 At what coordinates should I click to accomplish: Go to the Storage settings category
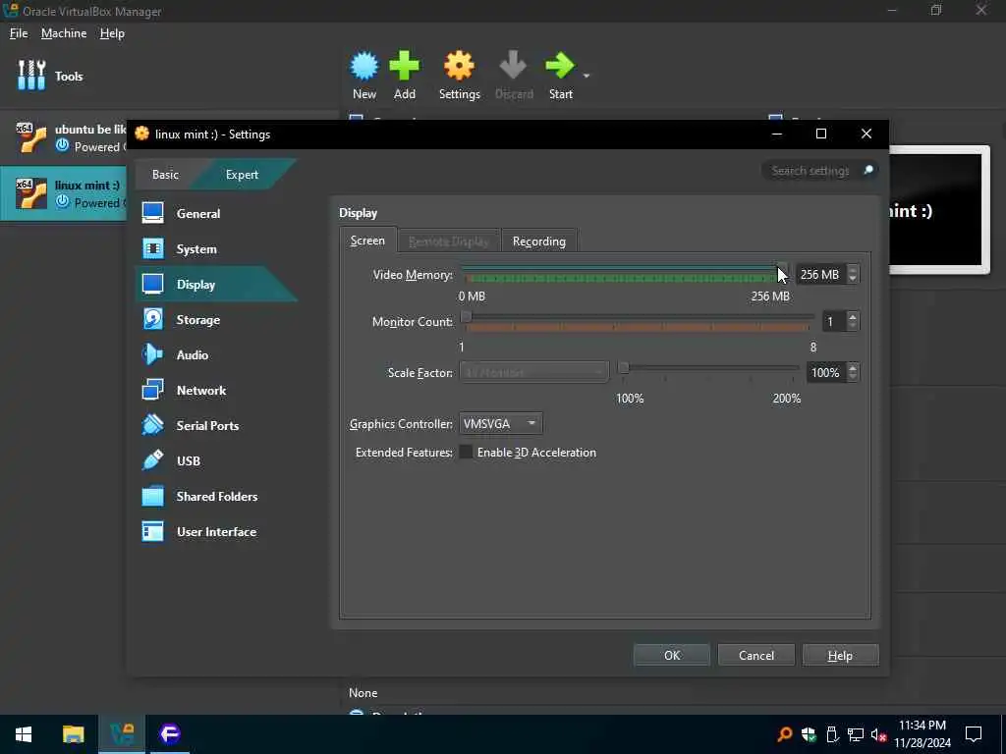coord(197,319)
